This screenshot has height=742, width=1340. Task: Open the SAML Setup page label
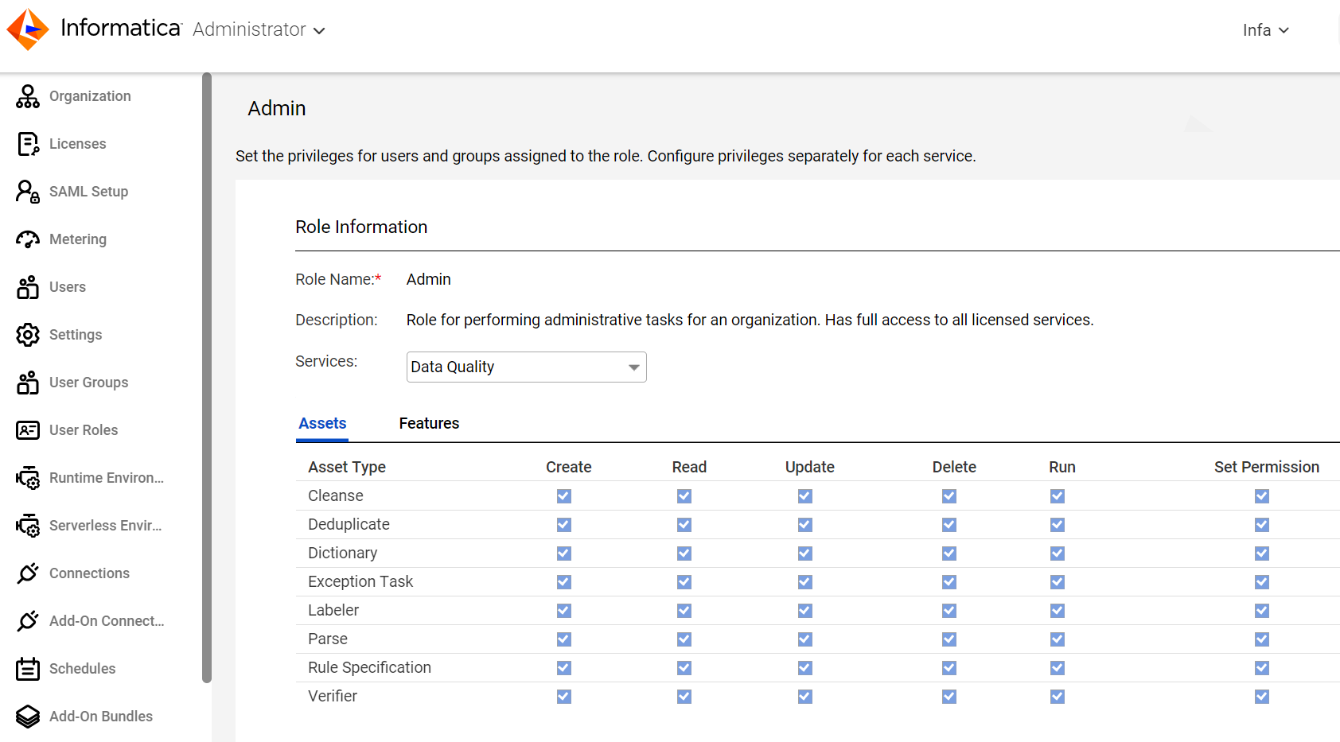pyautogui.click(x=88, y=192)
